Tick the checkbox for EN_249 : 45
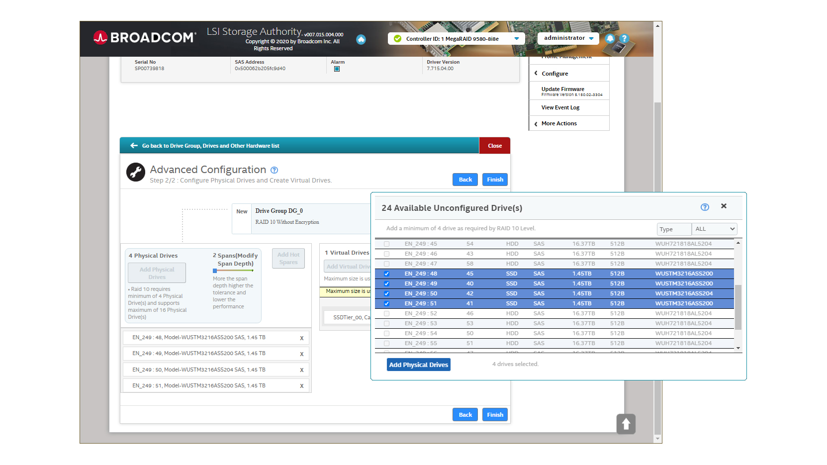The image size is (827, 465). pos(386,244)
